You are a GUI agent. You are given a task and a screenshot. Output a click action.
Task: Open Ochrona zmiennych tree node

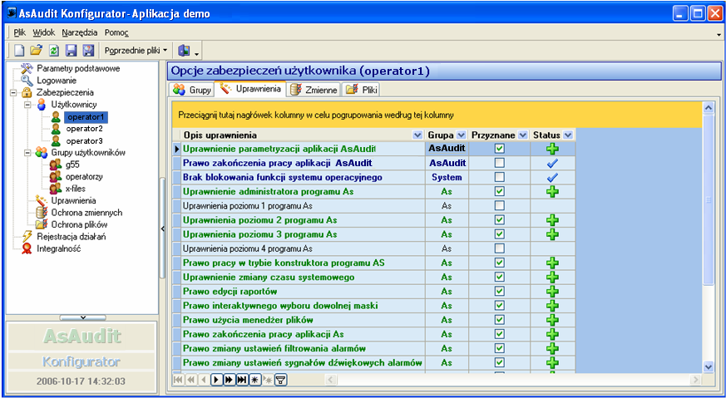click(86, 213)
